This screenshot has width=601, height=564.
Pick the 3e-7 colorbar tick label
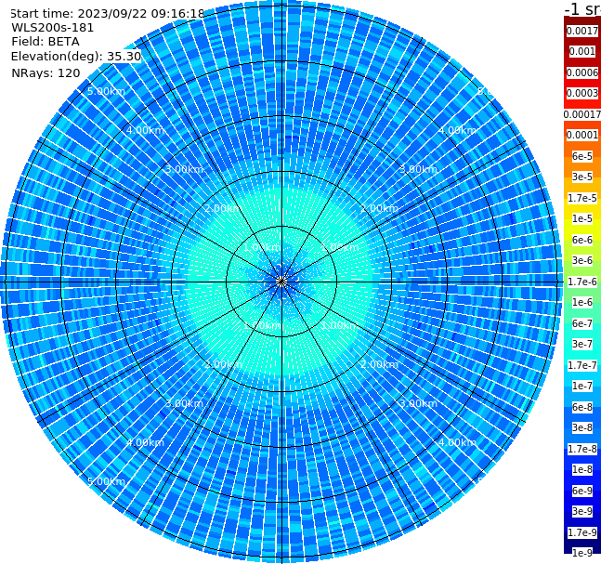click(x=581, y=344)
